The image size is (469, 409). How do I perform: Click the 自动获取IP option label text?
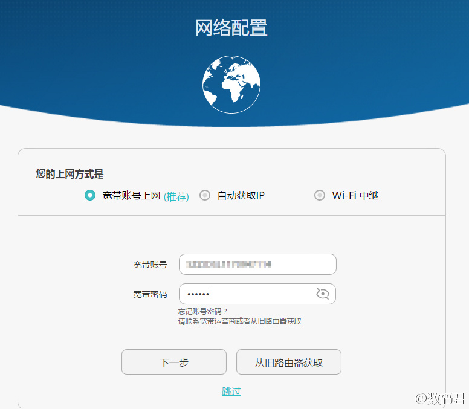(241, 195)
